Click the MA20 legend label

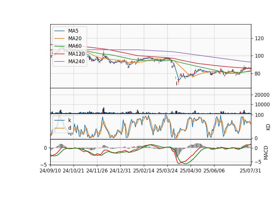pos(75,38)
